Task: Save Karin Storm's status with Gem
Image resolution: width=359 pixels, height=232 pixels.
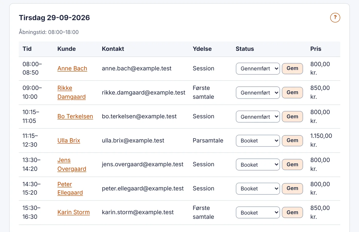Action: [x=292, y=213]
